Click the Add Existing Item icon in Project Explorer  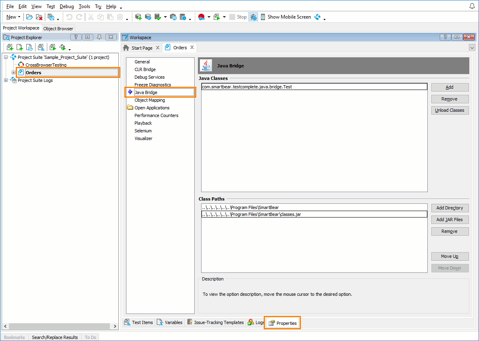point(29,47)
